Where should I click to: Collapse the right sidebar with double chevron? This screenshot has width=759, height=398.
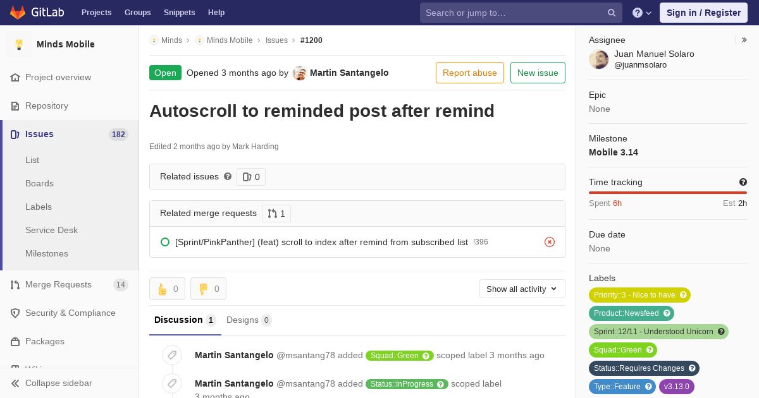744,40
